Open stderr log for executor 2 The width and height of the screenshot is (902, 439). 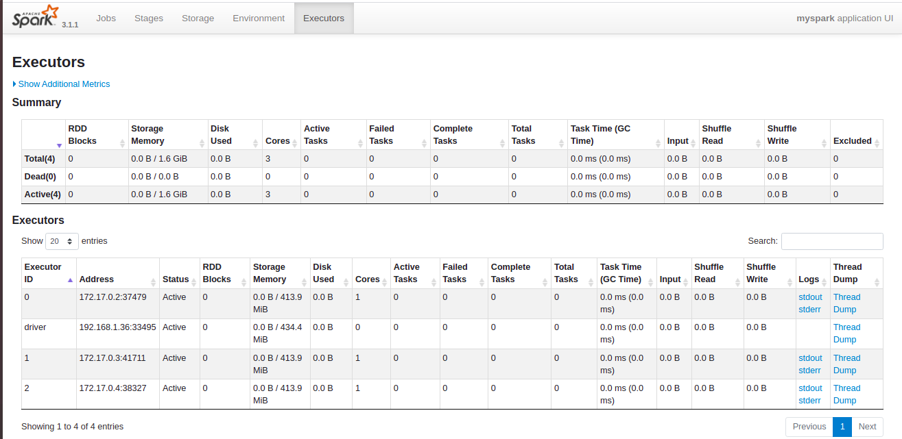point(809,401)
